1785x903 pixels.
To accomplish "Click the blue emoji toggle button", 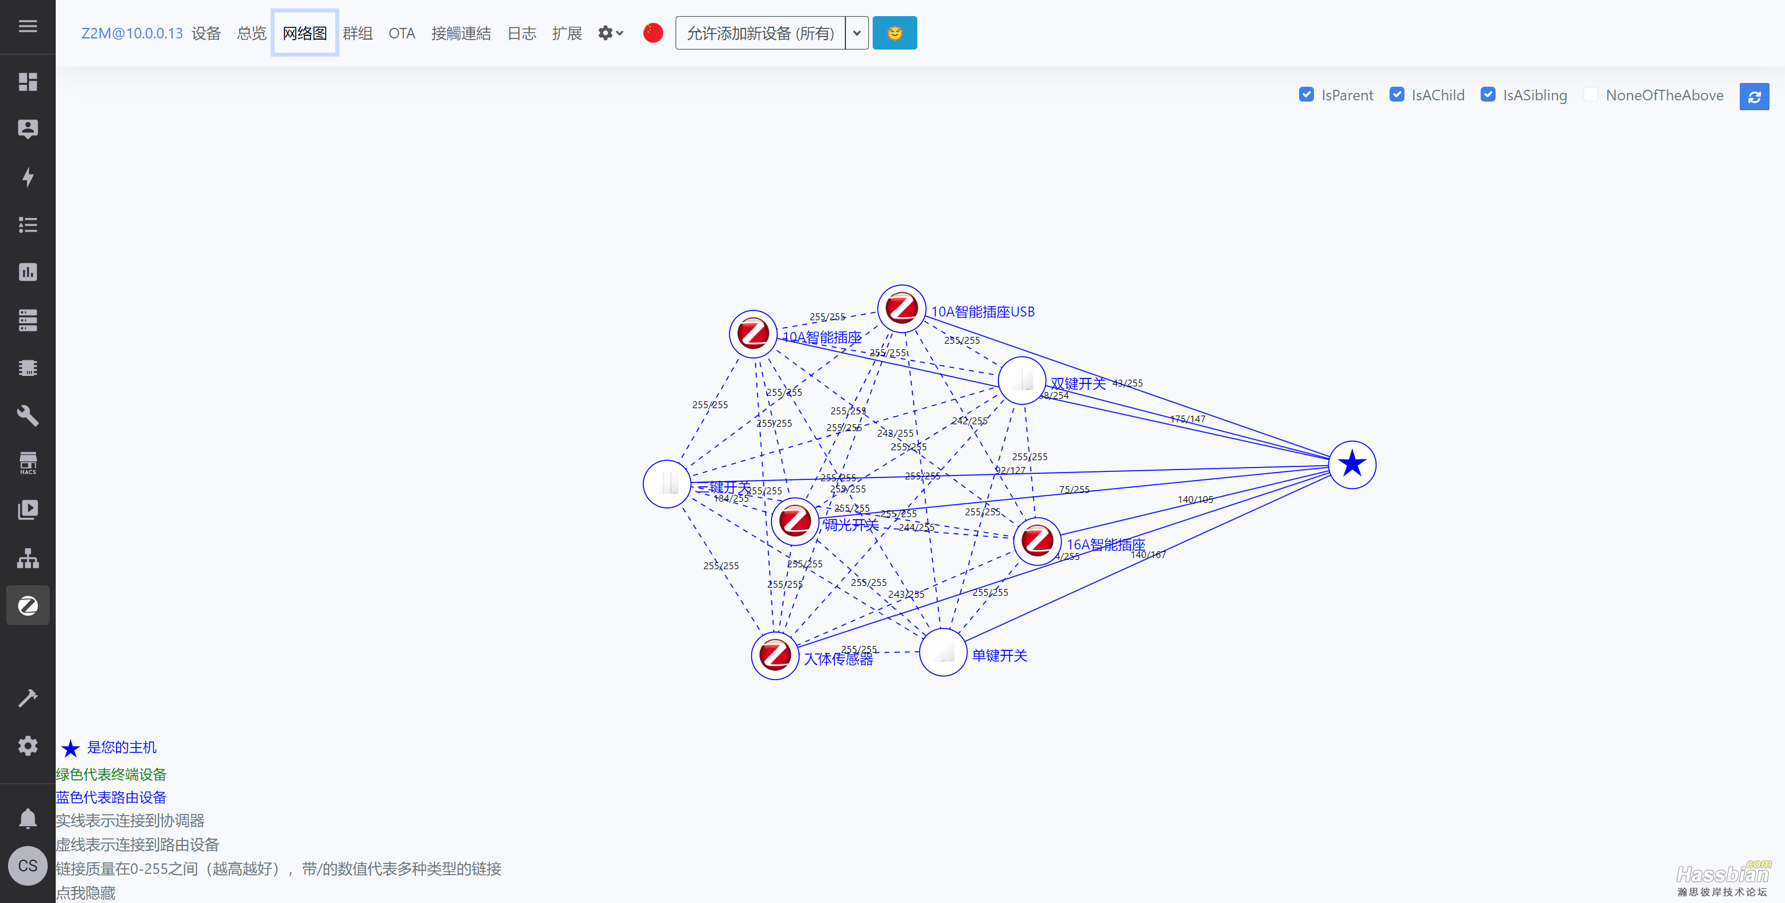I will (x=894, y=33).
